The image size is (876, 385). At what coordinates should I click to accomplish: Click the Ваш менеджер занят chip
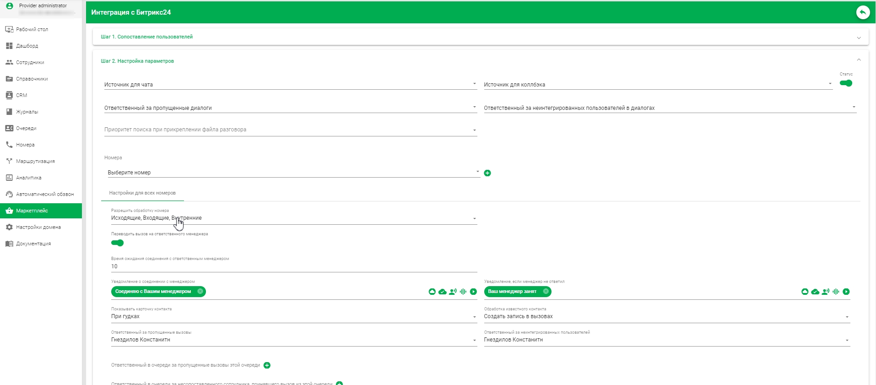518,292
